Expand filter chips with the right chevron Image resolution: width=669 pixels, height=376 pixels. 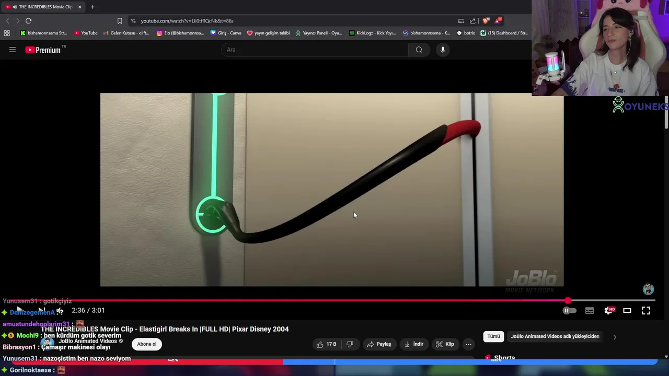click(615, 337)
